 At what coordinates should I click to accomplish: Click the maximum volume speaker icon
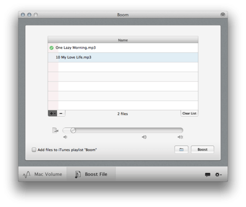180,137
